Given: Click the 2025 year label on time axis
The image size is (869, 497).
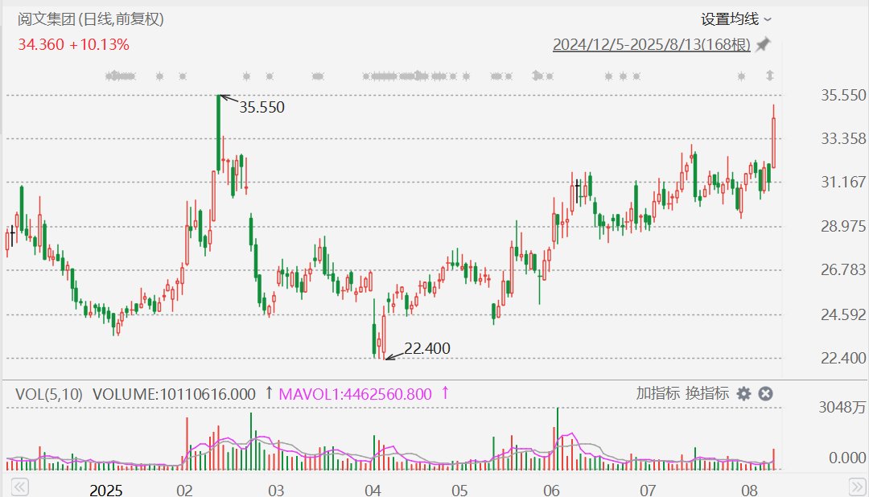Looking at the screenshot, I should point(106,490).
